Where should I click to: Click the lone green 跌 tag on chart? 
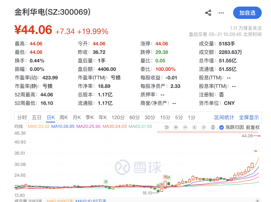[x=106, y=182]
